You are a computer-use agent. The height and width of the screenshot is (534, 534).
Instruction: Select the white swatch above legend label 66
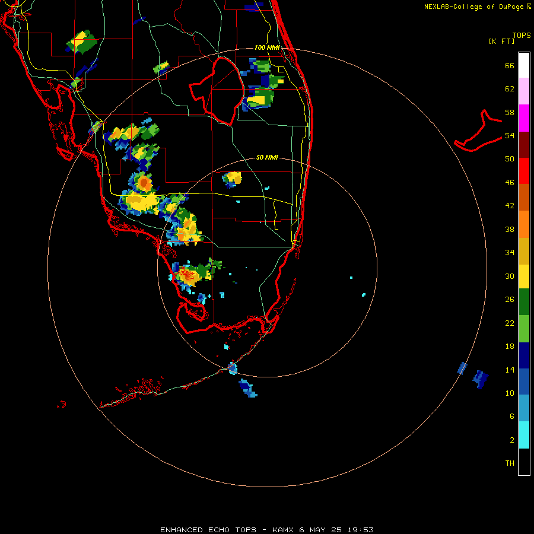pos(524,65)
